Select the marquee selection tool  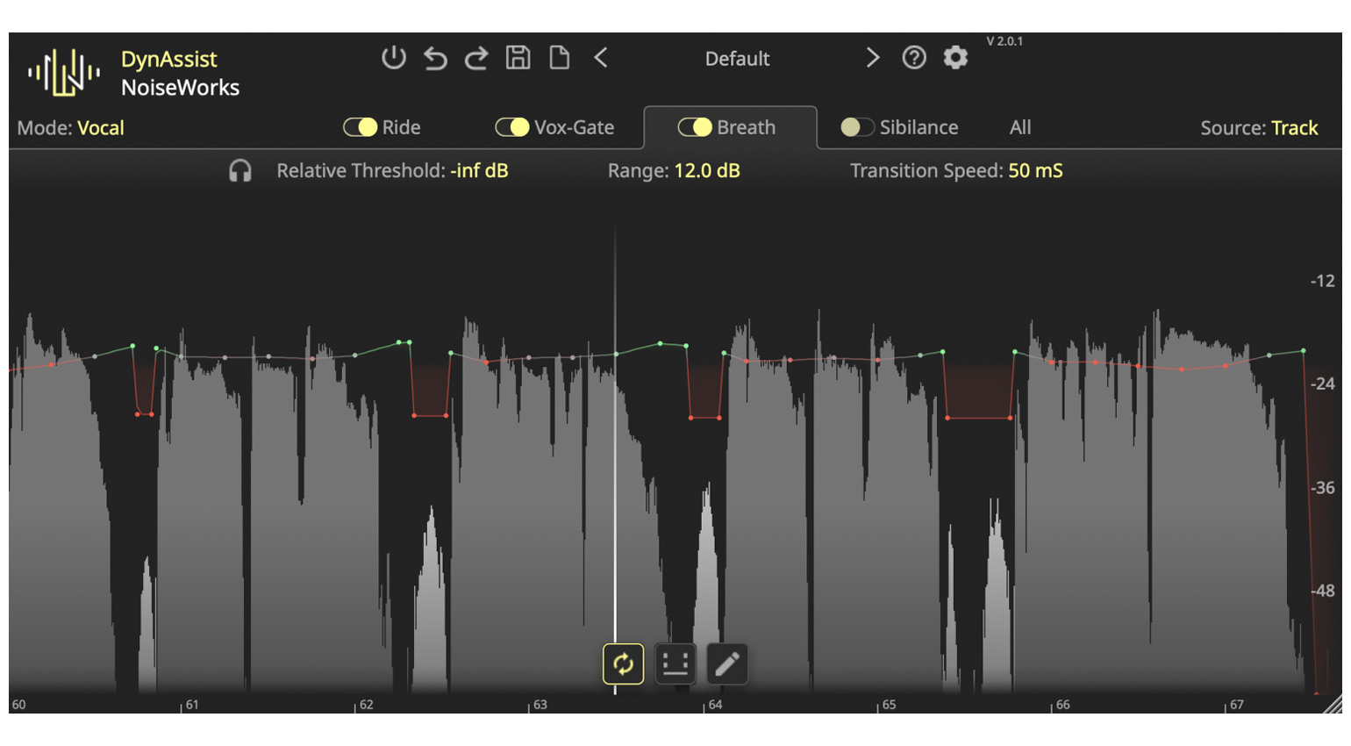click(675, 664)
